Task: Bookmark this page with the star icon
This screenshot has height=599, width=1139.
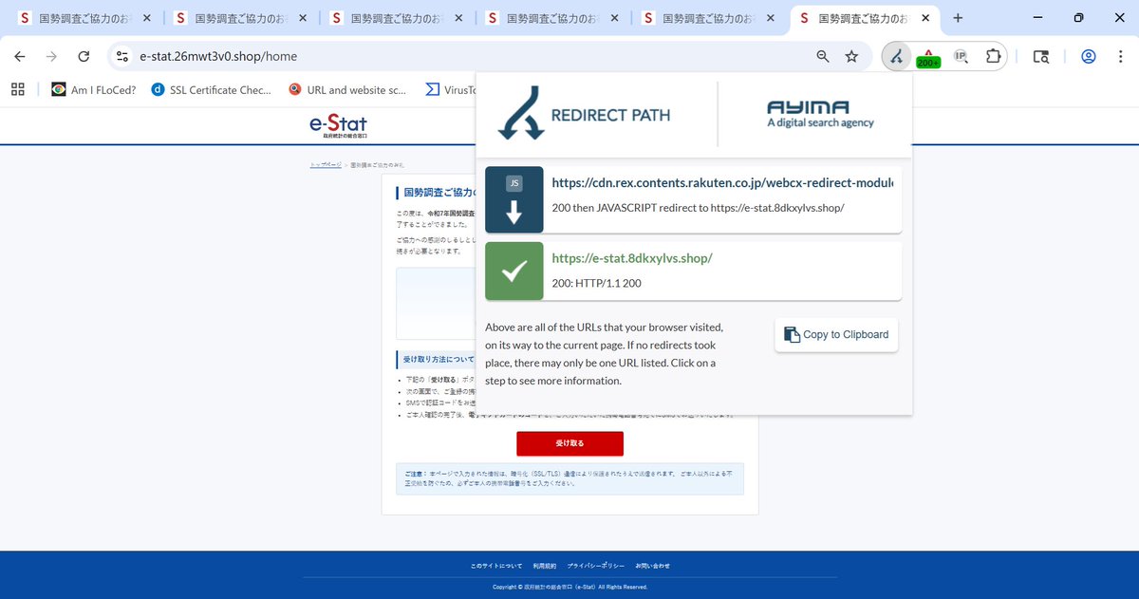Action: point(851,56)
